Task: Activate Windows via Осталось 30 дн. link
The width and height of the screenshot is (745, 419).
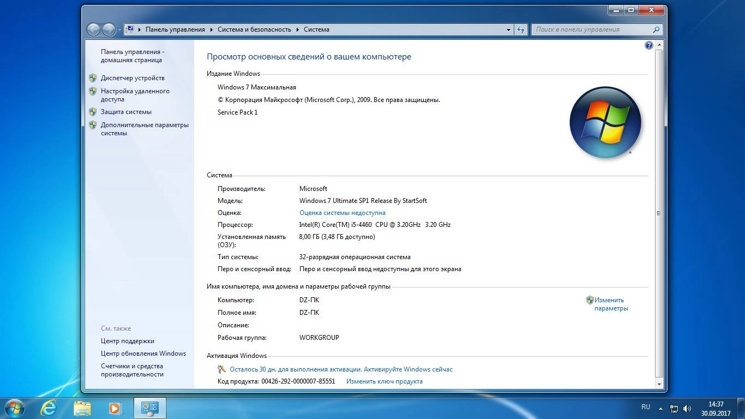Action: (x=341, y=369)
